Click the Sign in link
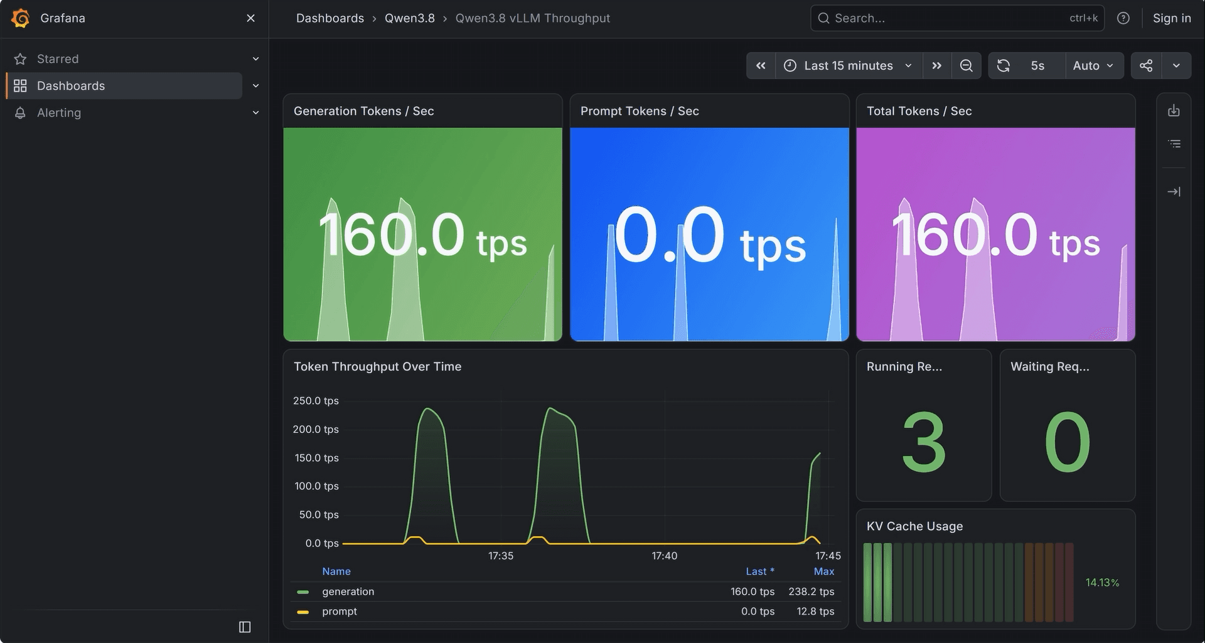1205x643 pixels. pos(1172,18)
